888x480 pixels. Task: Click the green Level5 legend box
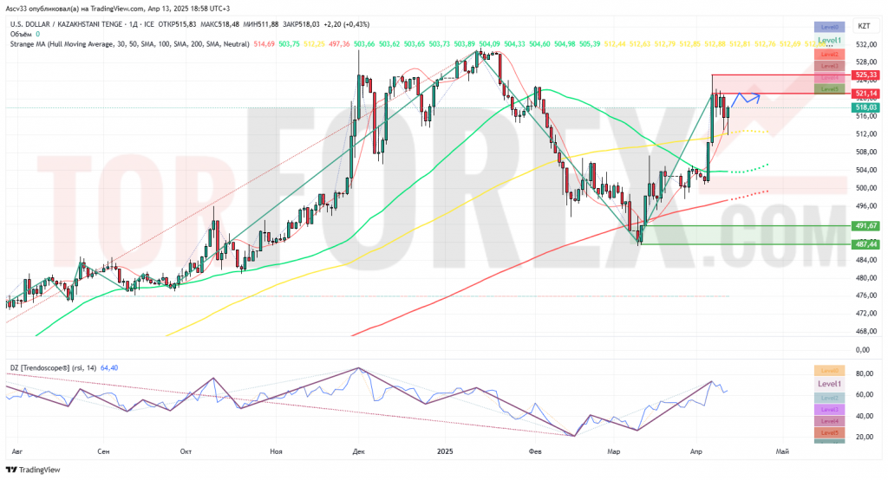[829, 89]
